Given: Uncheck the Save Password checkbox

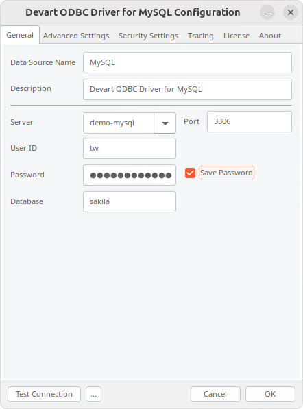Looking at the screenshot, I should click(x=190, y=173).
